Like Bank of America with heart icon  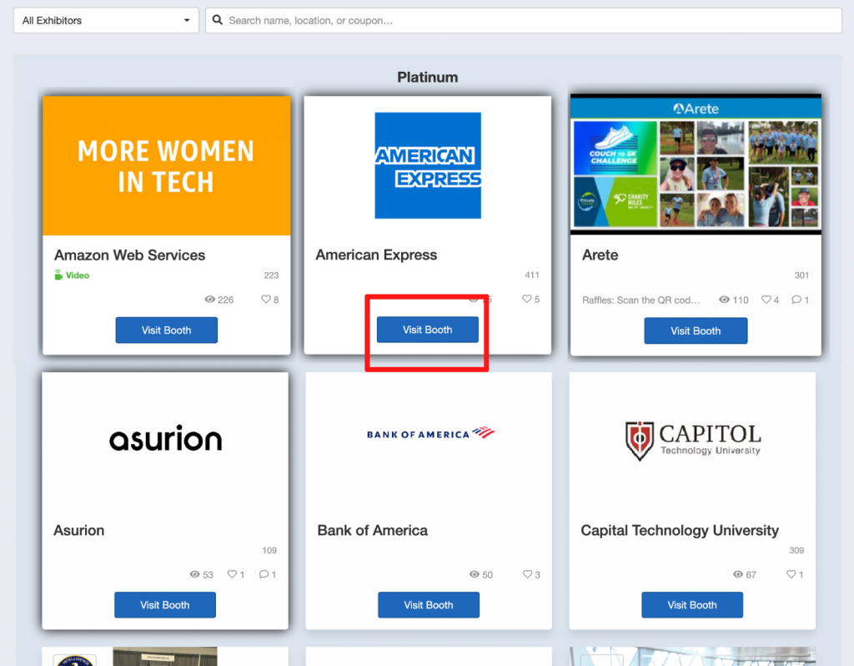pos(527,574)
